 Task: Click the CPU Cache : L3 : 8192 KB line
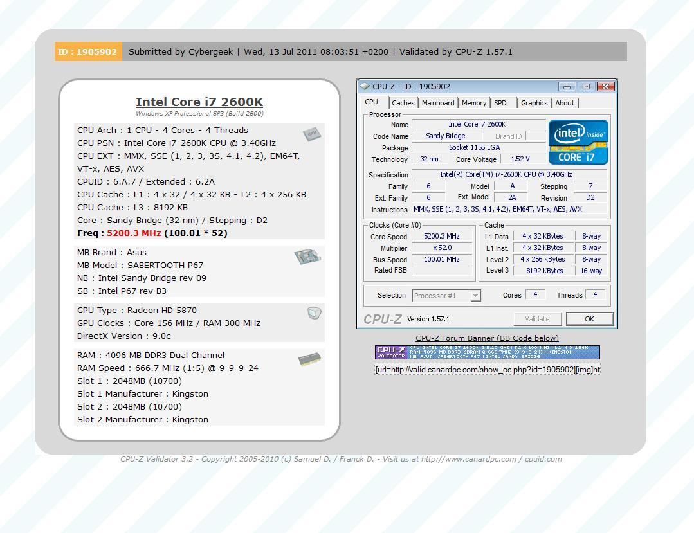[132, 208]
